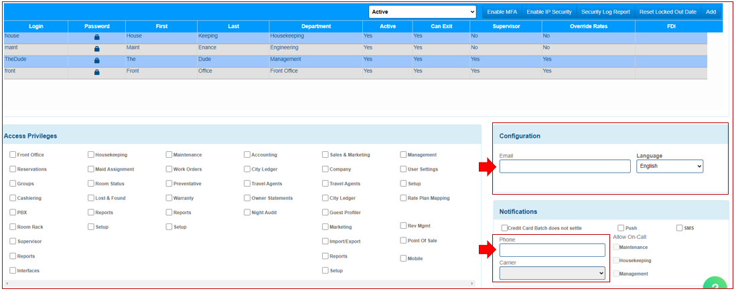Open the Carrier dropdown

(552, 273)
